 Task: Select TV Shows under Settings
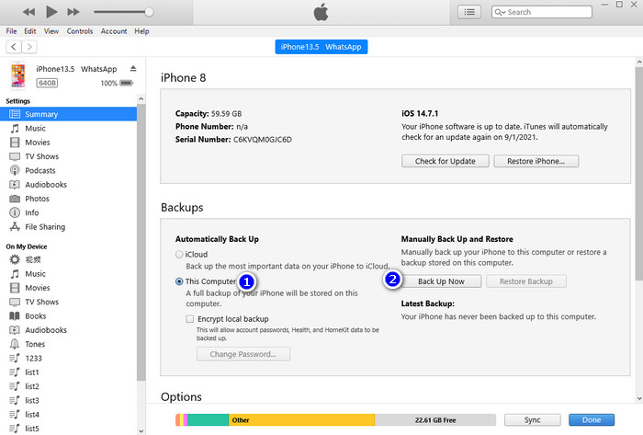[68, 156]
